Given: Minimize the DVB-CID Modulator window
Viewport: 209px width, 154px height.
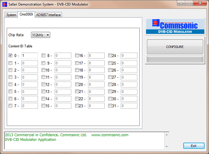Looking at the screenshot, I should 181,3.
